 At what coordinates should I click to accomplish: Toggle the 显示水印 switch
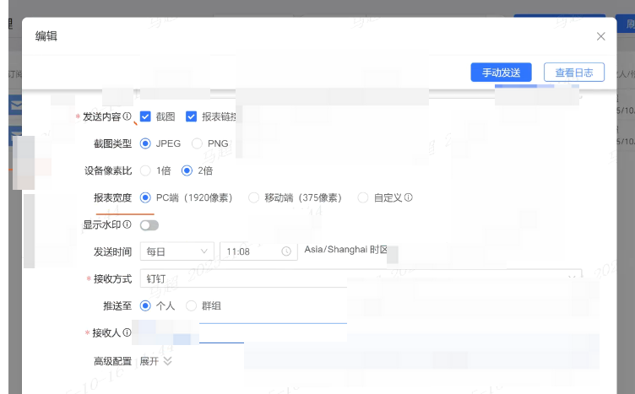[149, 225]
